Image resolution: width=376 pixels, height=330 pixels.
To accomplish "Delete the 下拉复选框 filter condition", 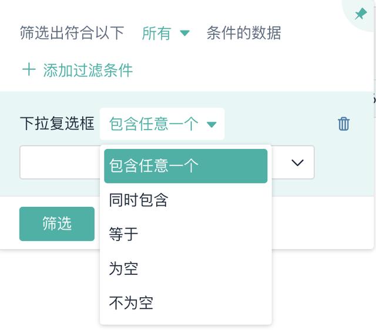I will [344, 124].
